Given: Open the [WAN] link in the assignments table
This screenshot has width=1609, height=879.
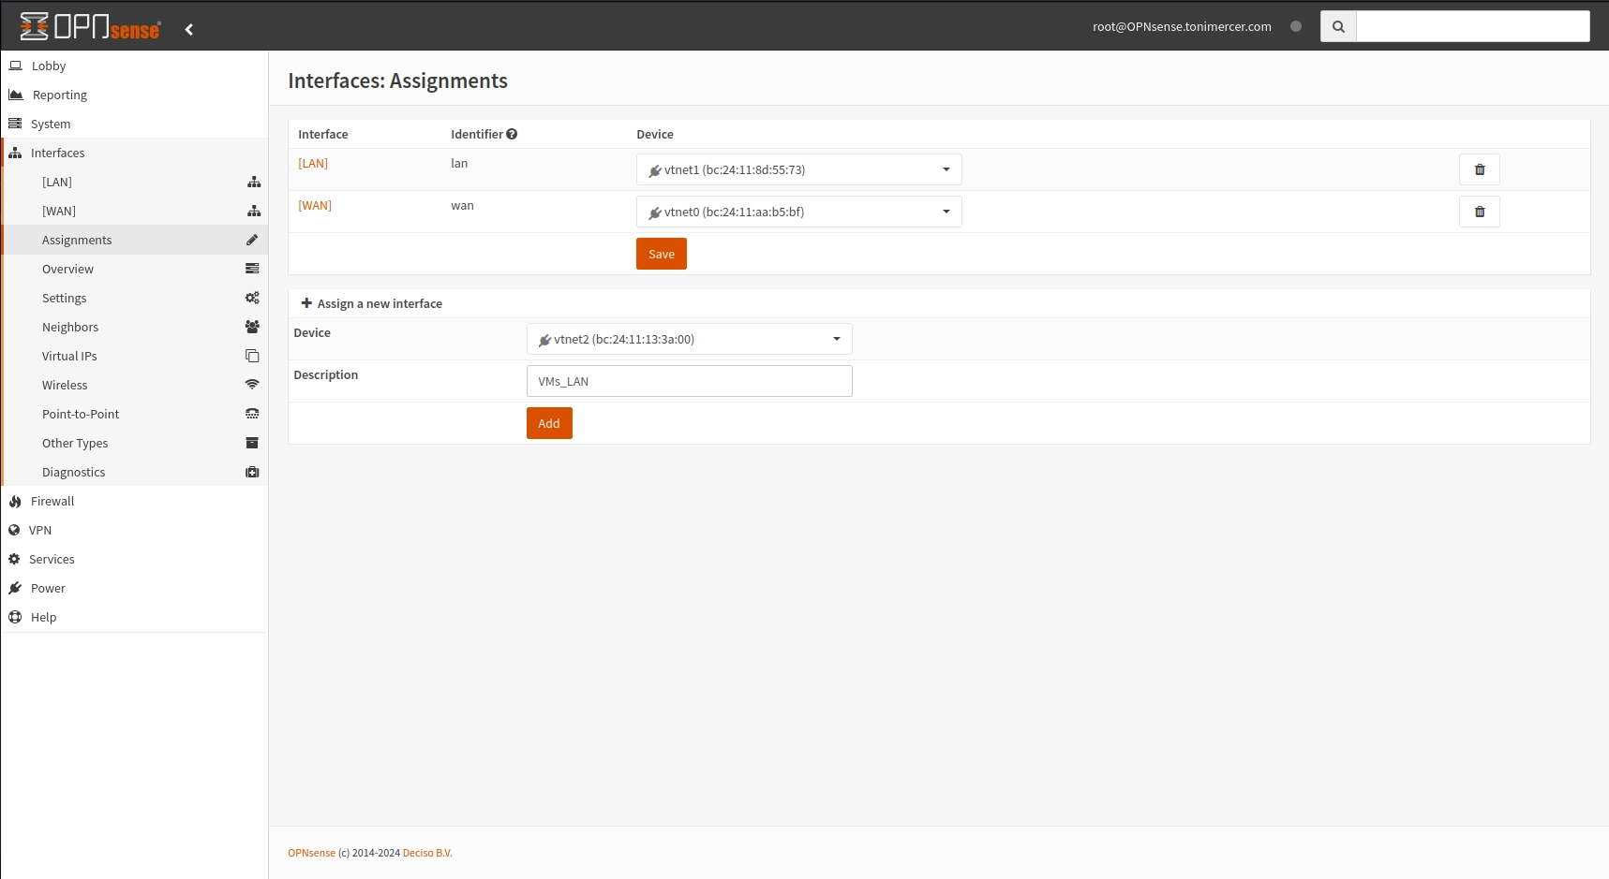Looking at the screenshot, I should click(315, 205).
